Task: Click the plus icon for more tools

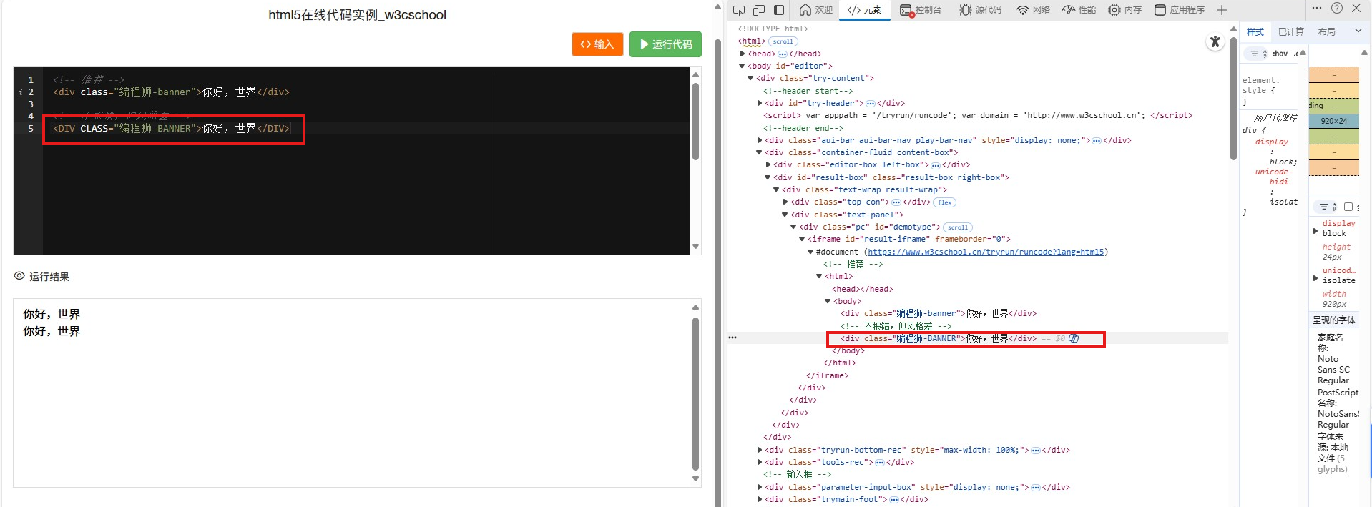Action: click(1222, 10)
